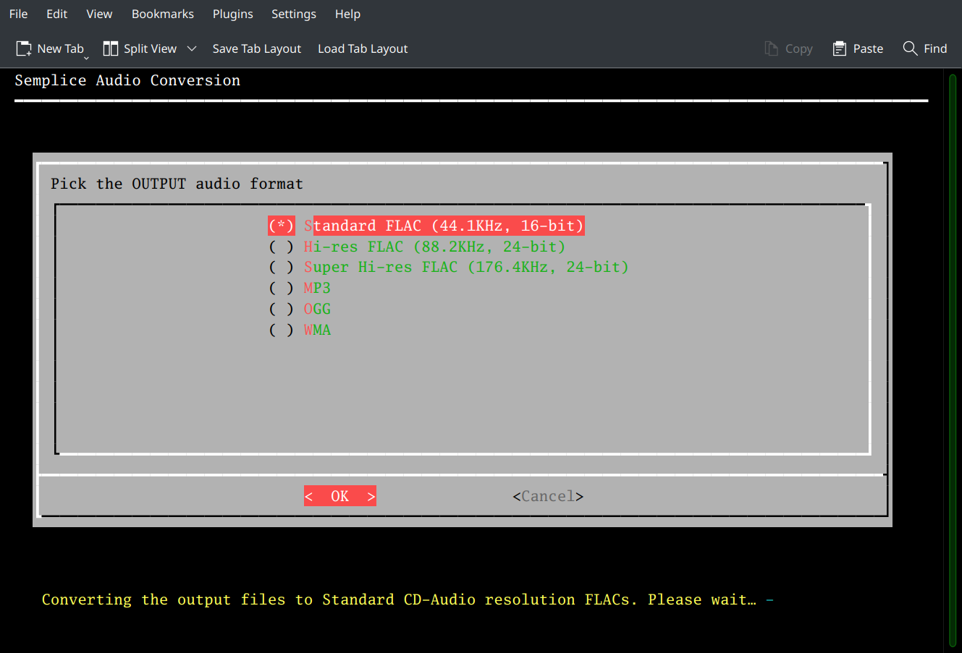
Task: Select Super Hi-res FLAC 176.4KHz option
Action: pos(281,268)
